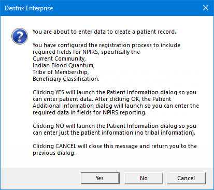Click the 'fields for NPIRS reporting.' line
This screenshot has height=190, width=214.
90,112
